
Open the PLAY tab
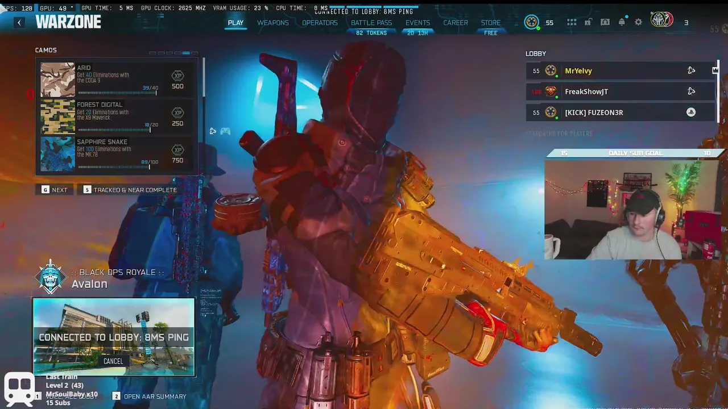[235, 23]
